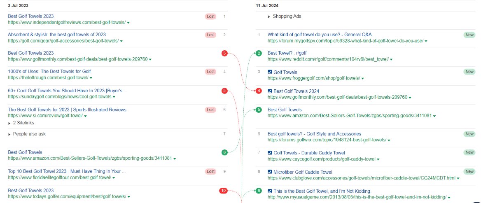The width and height of the screenshot is (481, 203).
Task: Click red position 10 badge for todays-golfer result
Action: click(223, 191)
